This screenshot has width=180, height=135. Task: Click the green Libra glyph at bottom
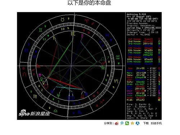click(55, 111)
